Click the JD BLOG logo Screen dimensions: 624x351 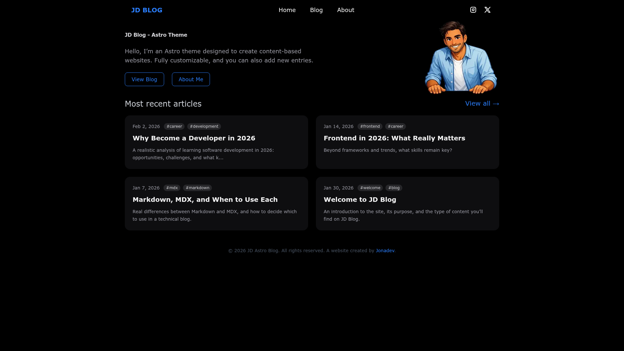tap(147, 10)
